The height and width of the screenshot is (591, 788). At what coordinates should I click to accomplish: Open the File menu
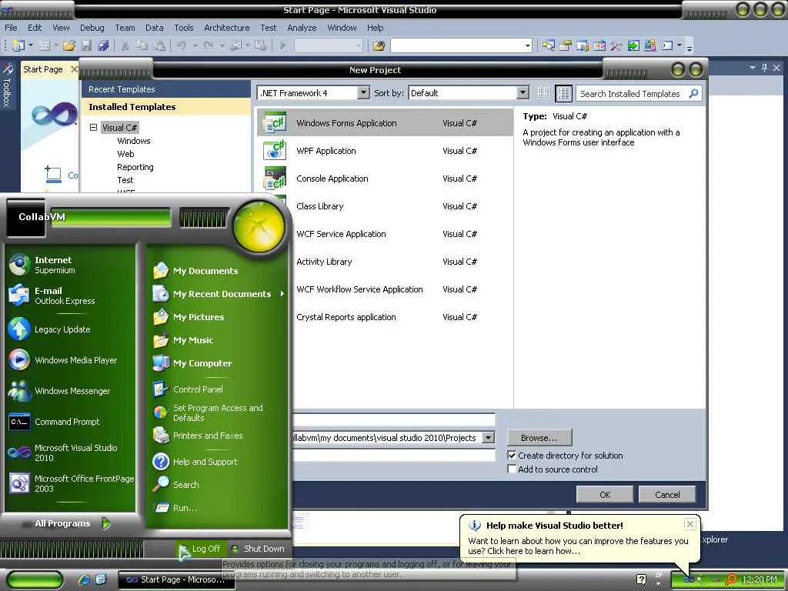pyautogui.click(x=11, y=28)
